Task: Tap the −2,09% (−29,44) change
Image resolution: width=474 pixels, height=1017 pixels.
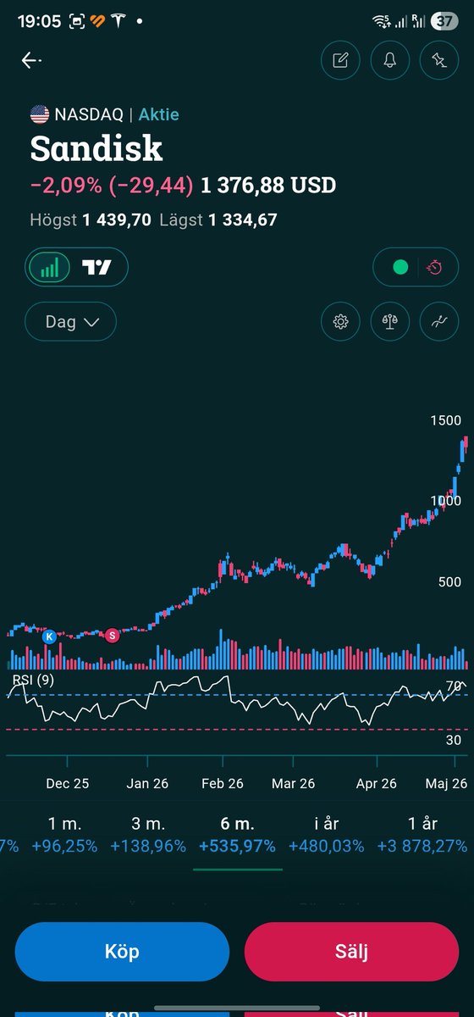Action: [112, 185]
